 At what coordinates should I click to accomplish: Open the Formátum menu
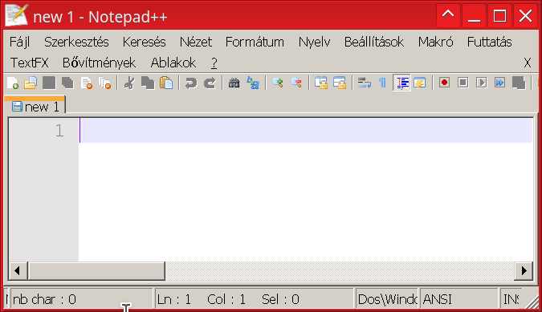tap(255, 42)
